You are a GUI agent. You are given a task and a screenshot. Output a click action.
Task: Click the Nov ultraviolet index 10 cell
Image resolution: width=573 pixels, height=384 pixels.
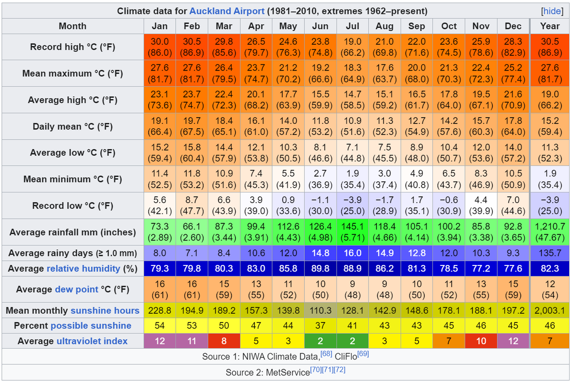pyautogui.click(x=481, y=341)
